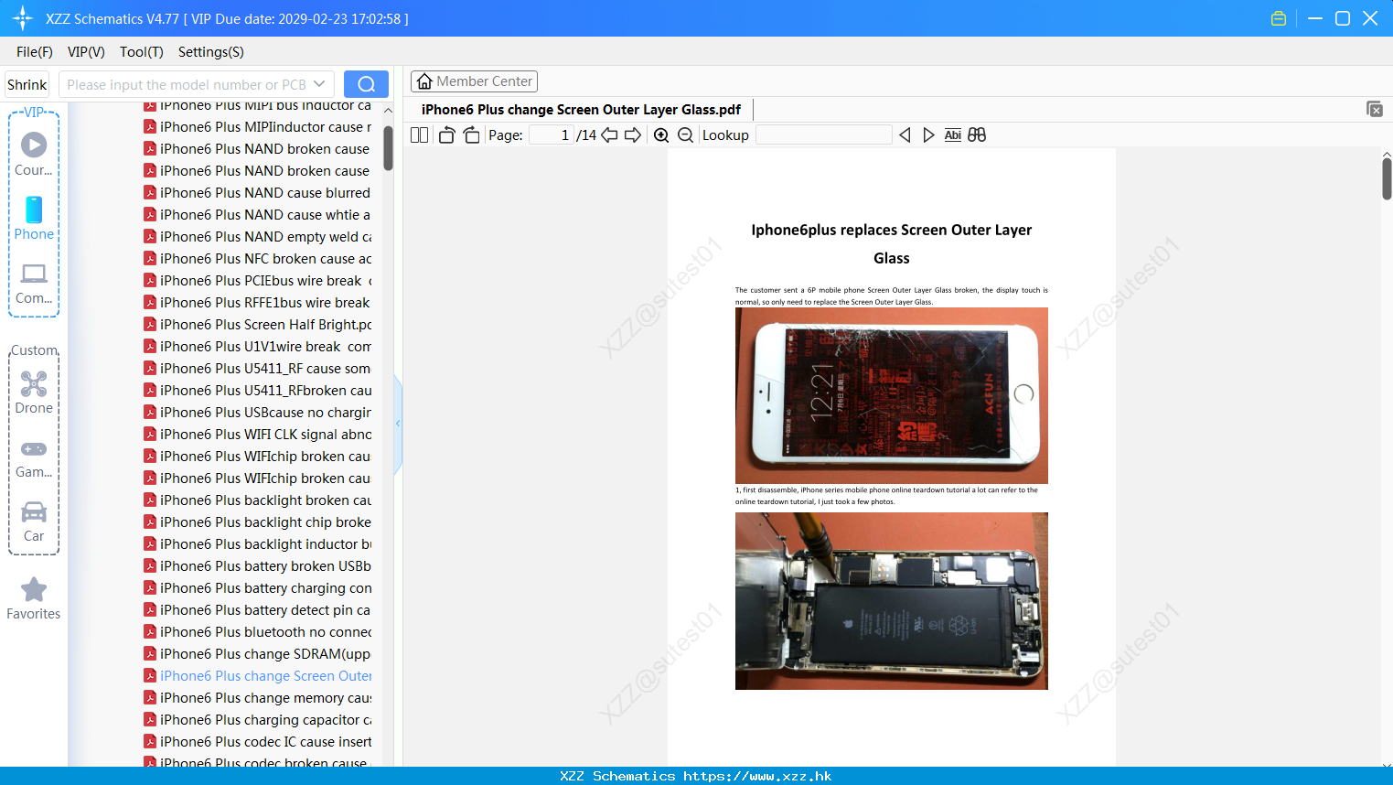Image resolution: width=1393 pixels, height=785 pixels.
Task: Collapse the file list panel handle
Action: 398,424
